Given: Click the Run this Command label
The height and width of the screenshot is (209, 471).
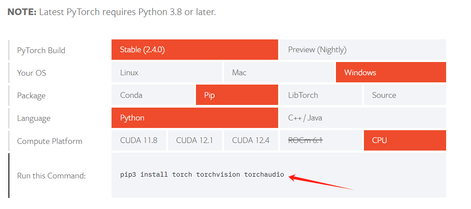Looking at the screenshot, I should pos(51,176).
